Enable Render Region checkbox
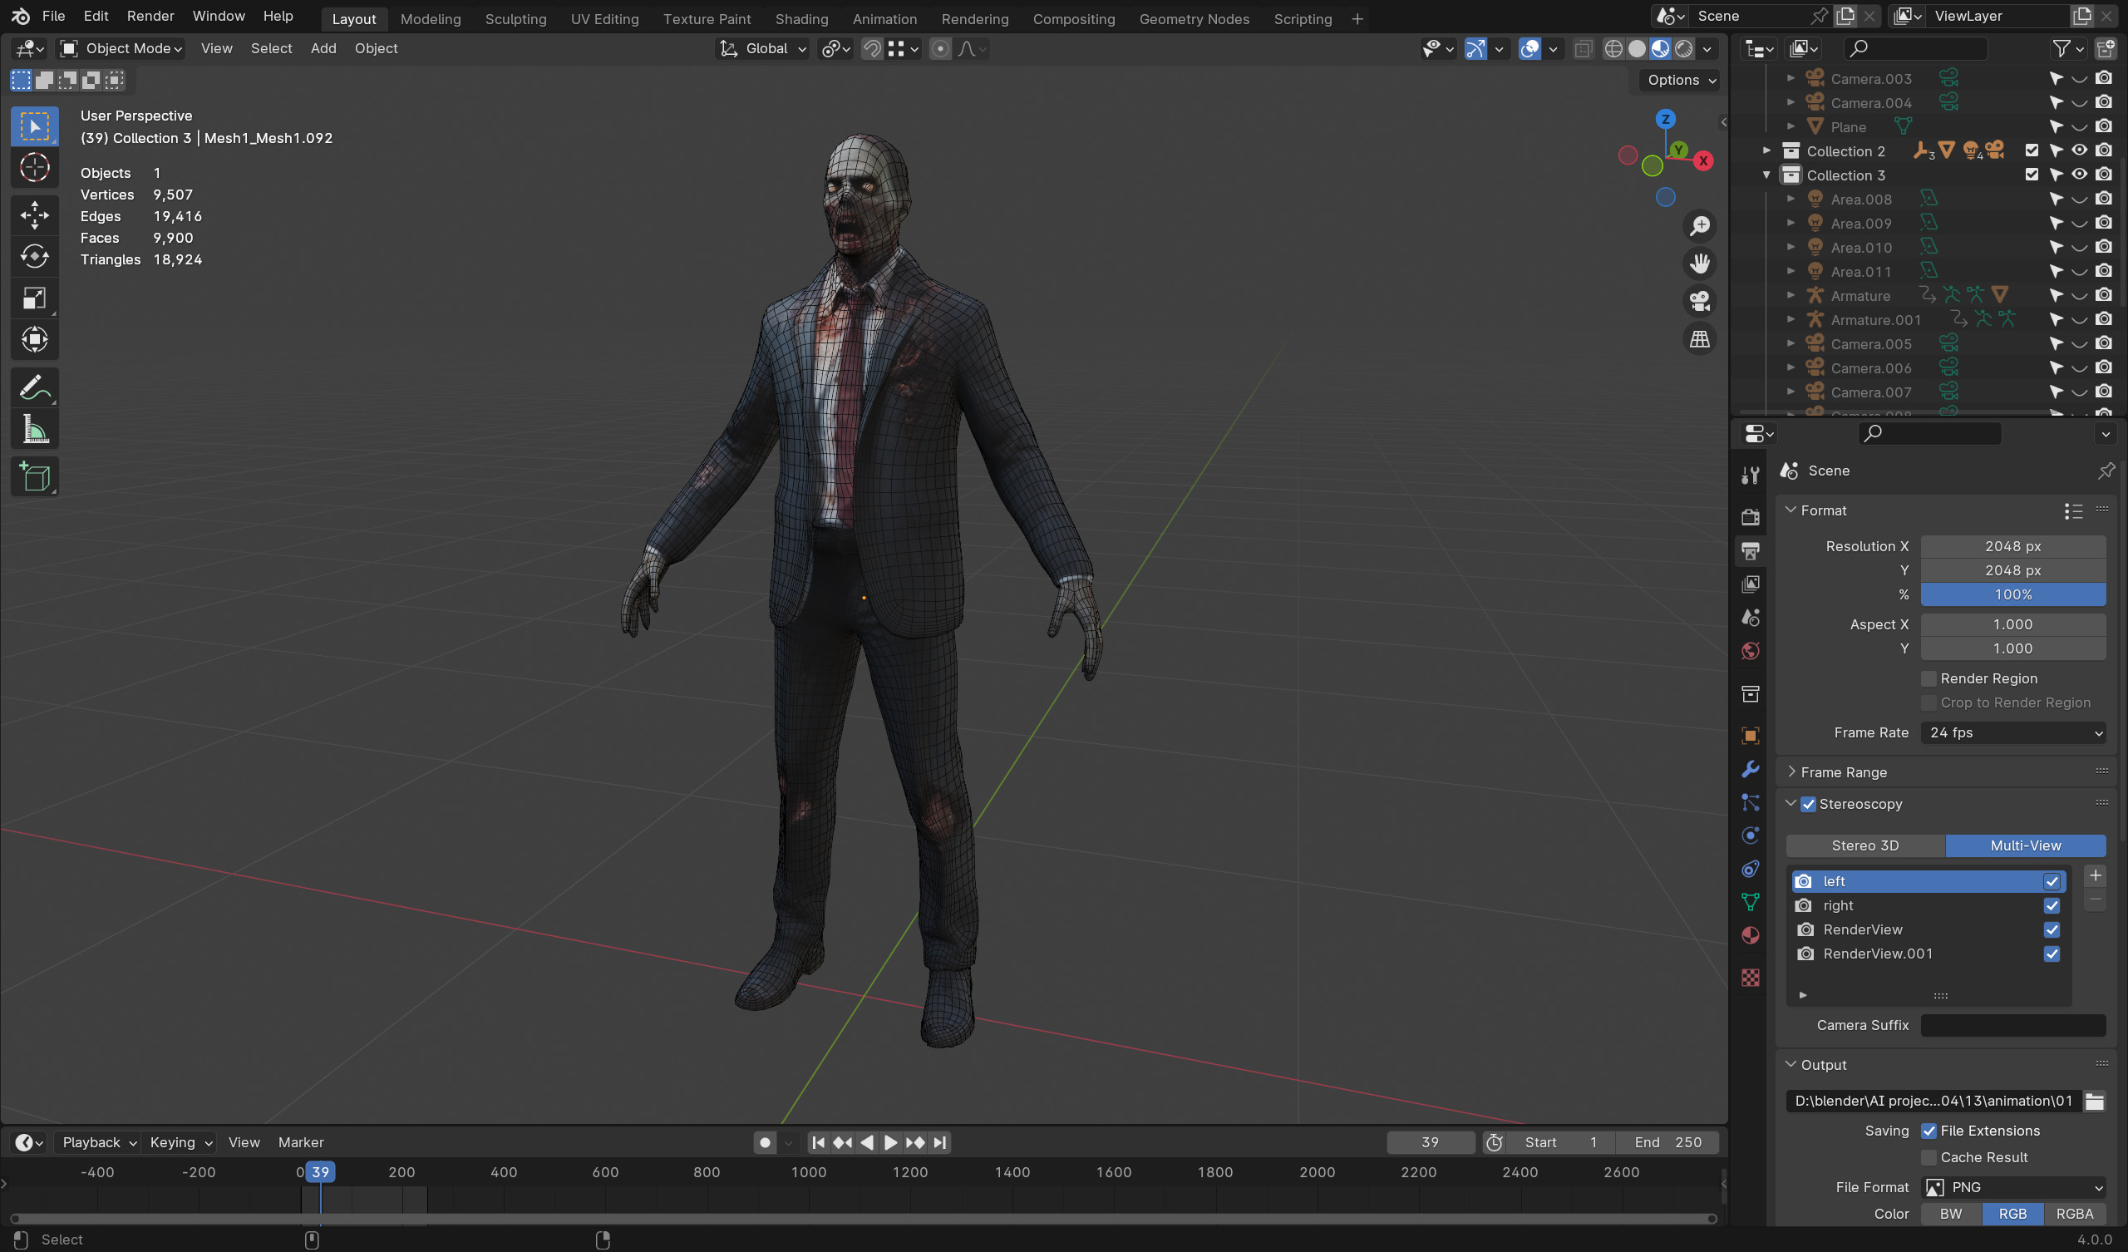The height and width of the screenshot is (1252, 2128). [x=1928, y=679]
